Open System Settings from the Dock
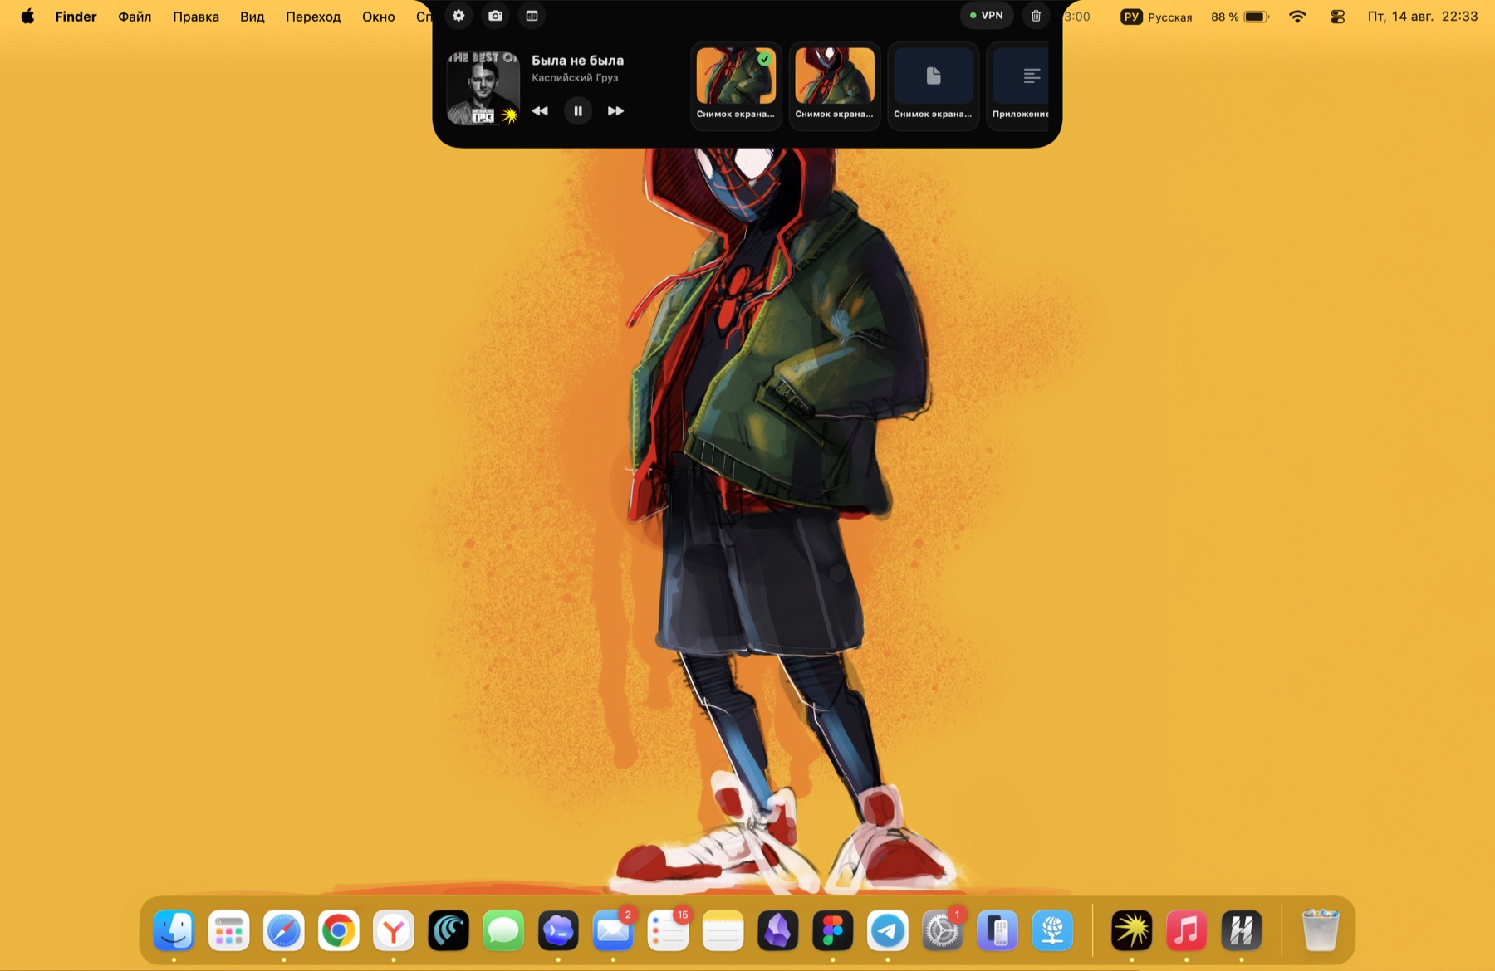The width and height of the screenshot is (1495, 971). (x=942, y=930)
